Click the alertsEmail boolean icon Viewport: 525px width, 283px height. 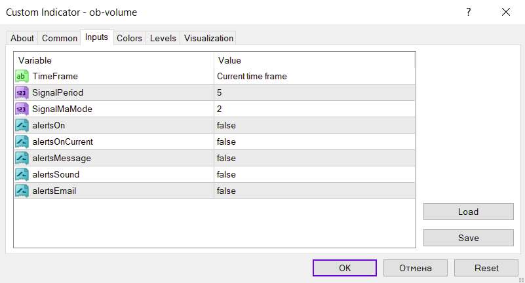[22, 191]
